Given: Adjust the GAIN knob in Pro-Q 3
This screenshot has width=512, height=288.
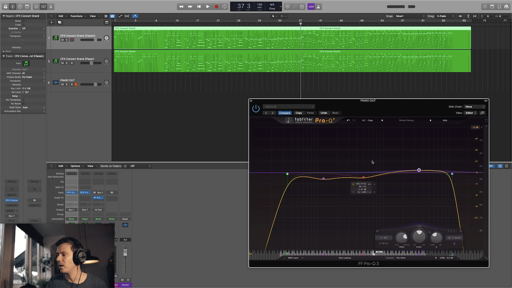Looking at the screenshot, I should click(x=419, y=237).
